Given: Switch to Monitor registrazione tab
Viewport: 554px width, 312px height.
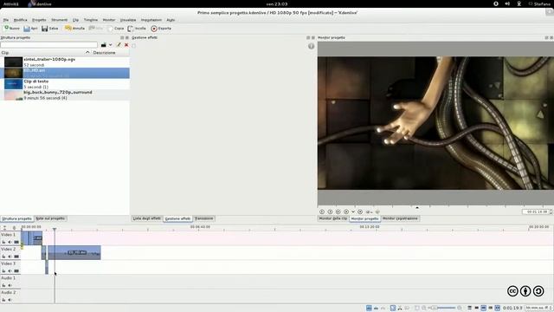Looking at the screenshot, I should 400,218.
